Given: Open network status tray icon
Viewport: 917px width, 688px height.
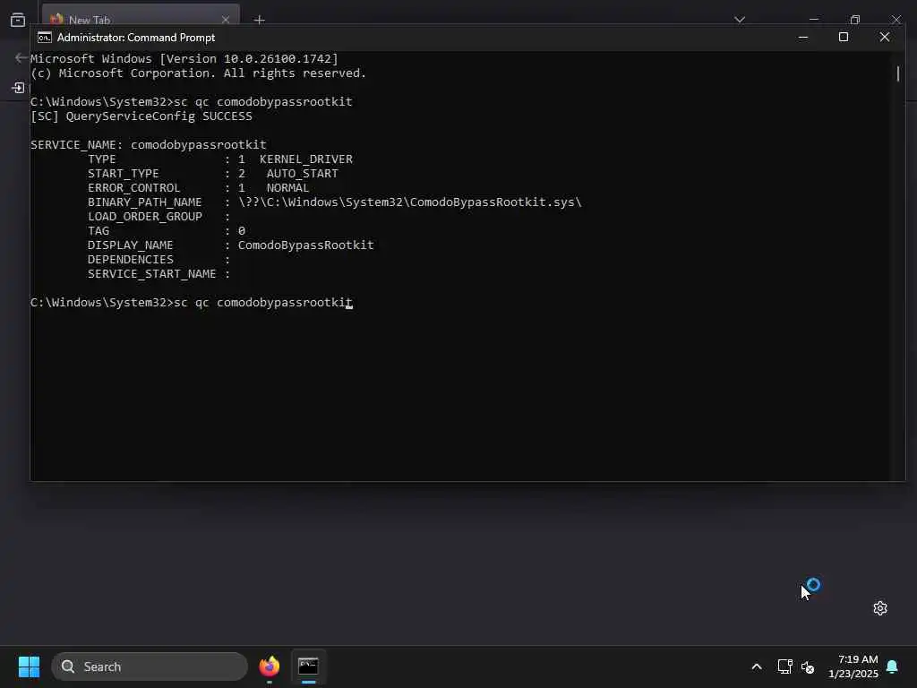Looking at the screenshot, I should [784, 666].
